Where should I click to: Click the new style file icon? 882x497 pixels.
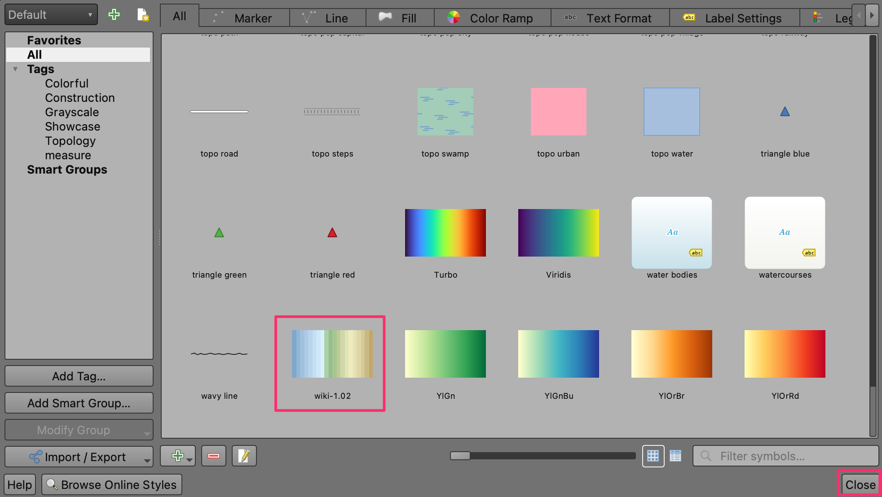[142, 15]
